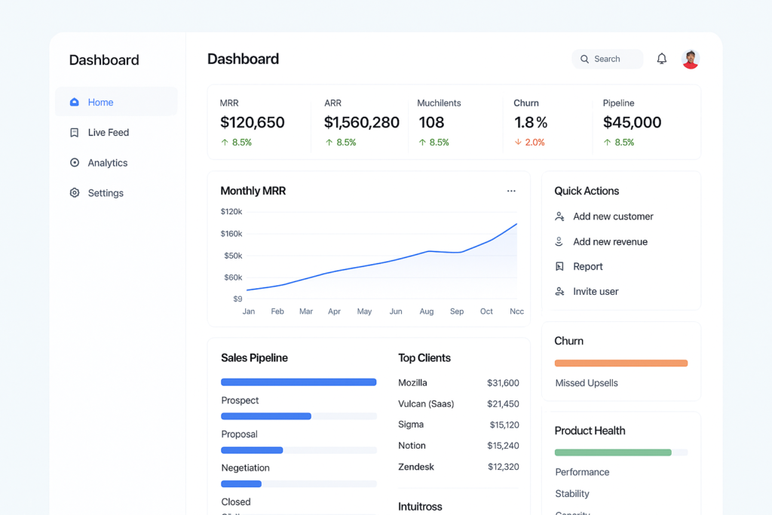The height and width of the screenshot is (515, 772).
Task: Click the Prospect pipeline progress bar
Action: [x=299, y=382]
